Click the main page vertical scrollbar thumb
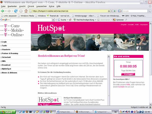The image size is (152, 114). [150, 50]
